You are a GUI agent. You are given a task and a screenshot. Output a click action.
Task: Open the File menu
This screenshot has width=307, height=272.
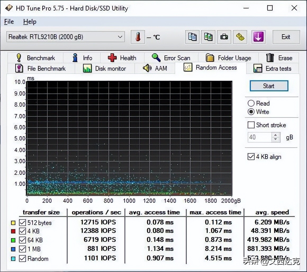(x=9, y=21)
